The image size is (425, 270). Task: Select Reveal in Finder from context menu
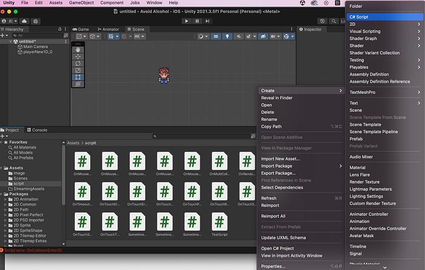[277, 98]
